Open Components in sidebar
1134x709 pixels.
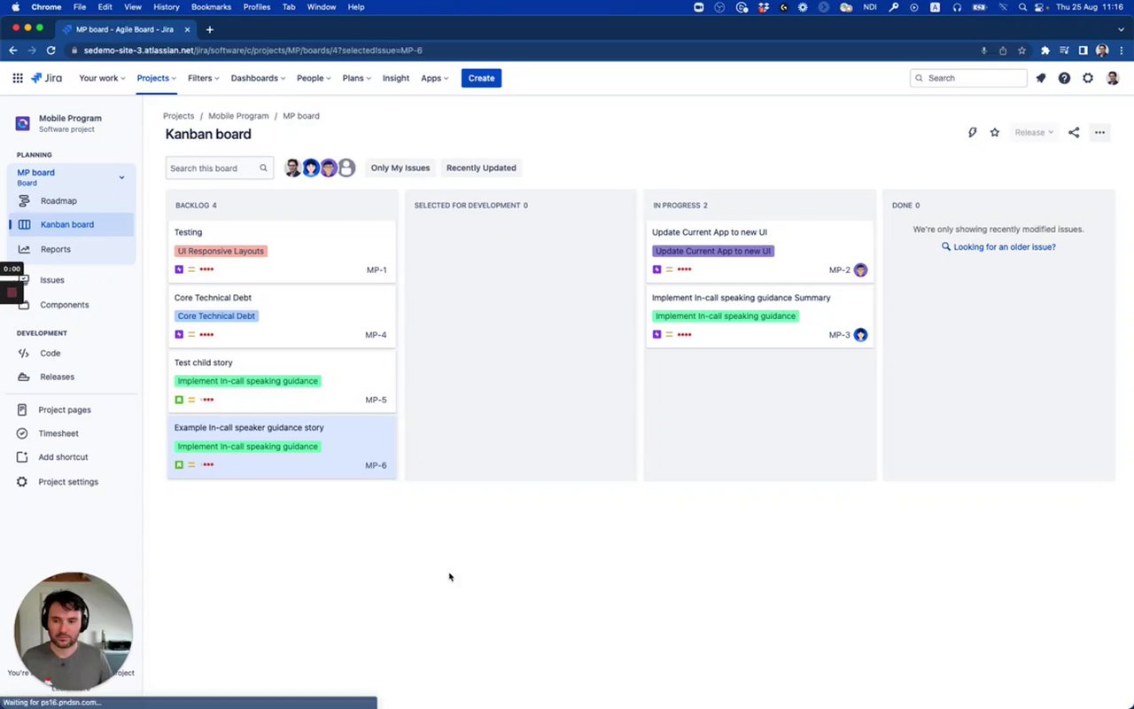click(x=71, y=305)
